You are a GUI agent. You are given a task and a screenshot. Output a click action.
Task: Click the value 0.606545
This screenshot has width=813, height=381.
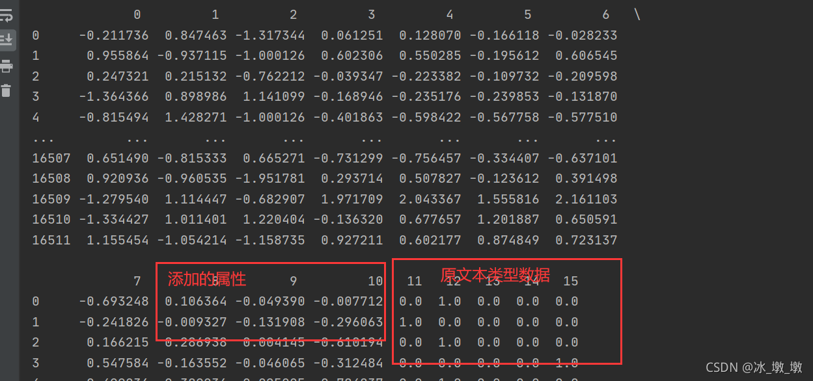pos(586,56)
